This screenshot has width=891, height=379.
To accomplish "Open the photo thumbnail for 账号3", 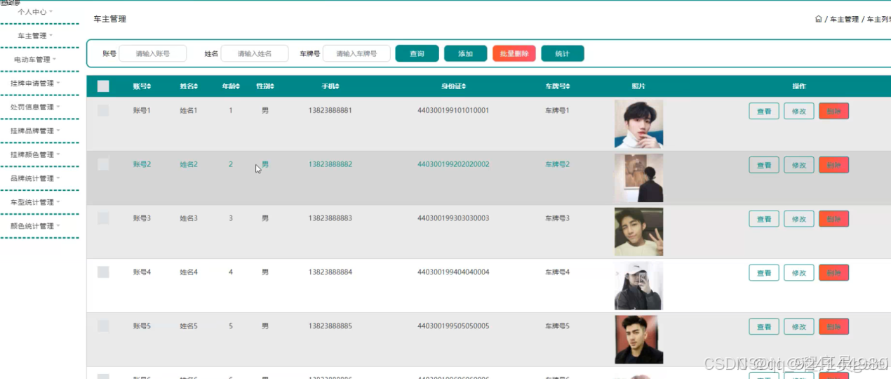I will point(638,232).
